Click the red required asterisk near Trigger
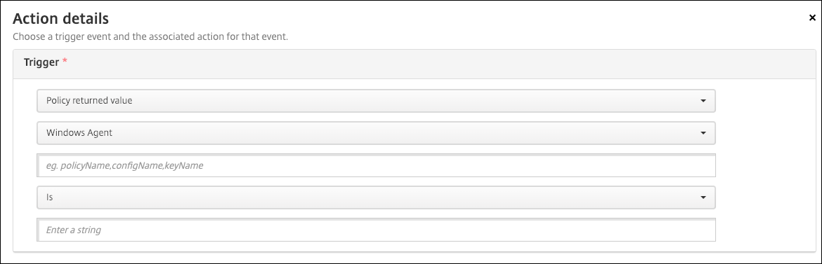The height and width of the screenshot is (264, 822). point(65,62)
